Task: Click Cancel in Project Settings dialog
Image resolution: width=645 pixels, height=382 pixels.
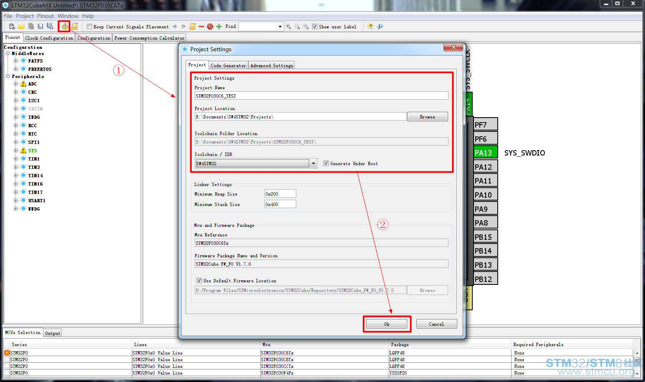Action: point(436,324)
